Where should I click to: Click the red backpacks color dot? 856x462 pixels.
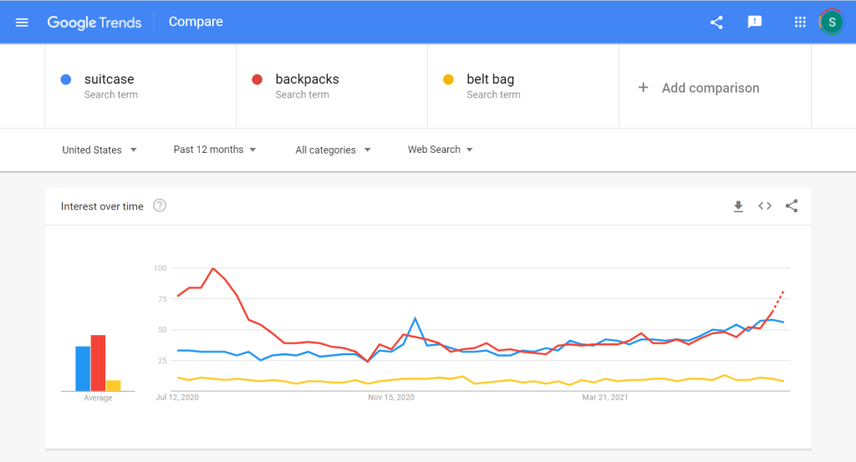coord(257,79)
